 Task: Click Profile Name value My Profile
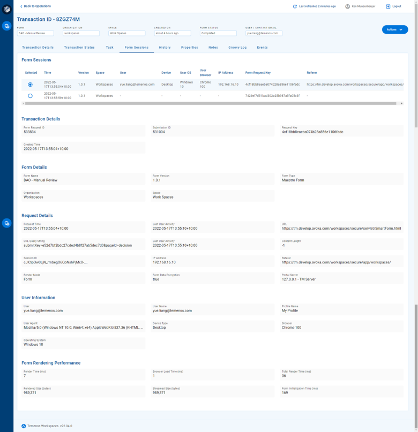click(290, 310)
